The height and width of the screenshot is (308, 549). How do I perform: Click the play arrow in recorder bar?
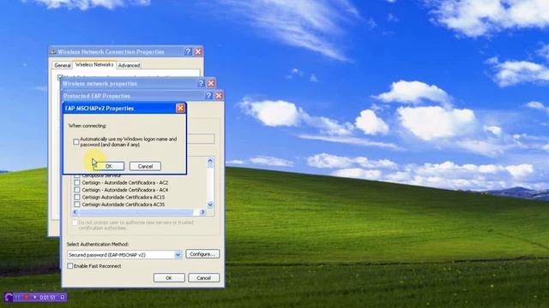coord(34,297)
